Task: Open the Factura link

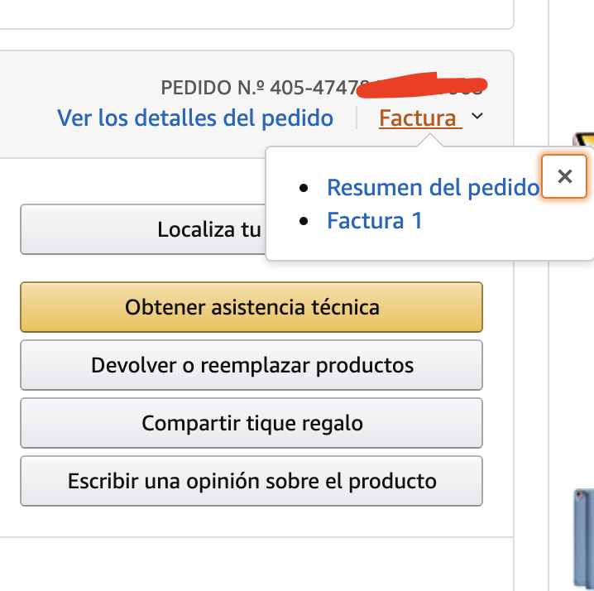Action: pyautogui.click(x=418, y=118)
